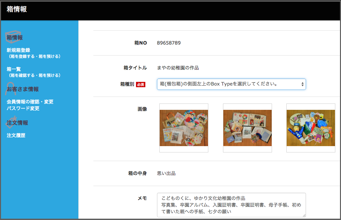Click the メモ textarea resize handle
Screen dimensions: 341x220
pyautogui.click(x=304, y=215)
